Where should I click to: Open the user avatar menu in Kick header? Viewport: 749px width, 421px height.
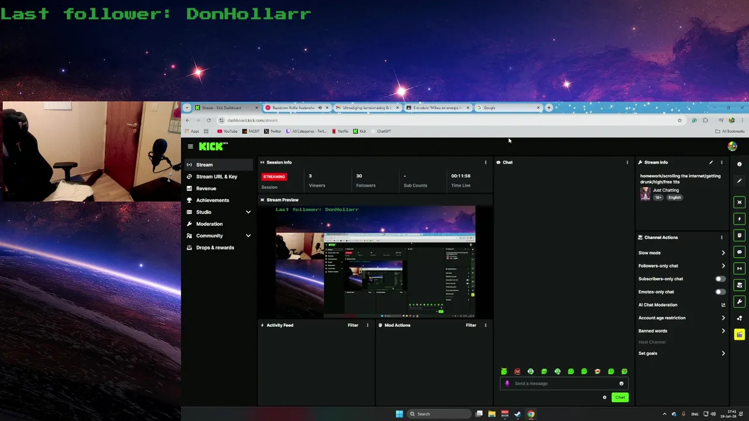[732, 146]
